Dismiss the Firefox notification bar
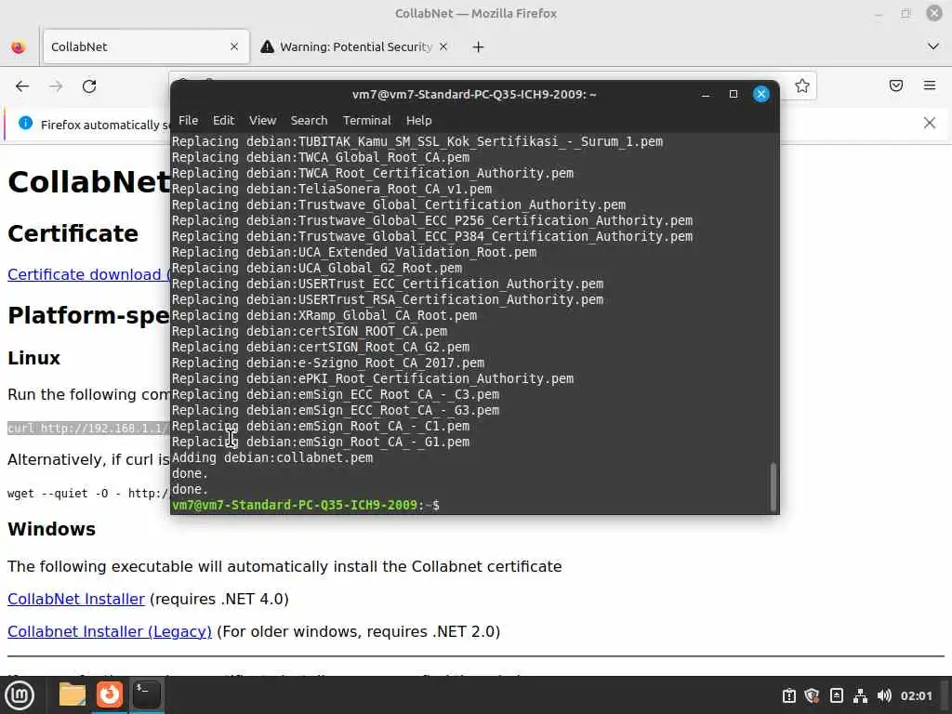952x714 pixels. 930,124
